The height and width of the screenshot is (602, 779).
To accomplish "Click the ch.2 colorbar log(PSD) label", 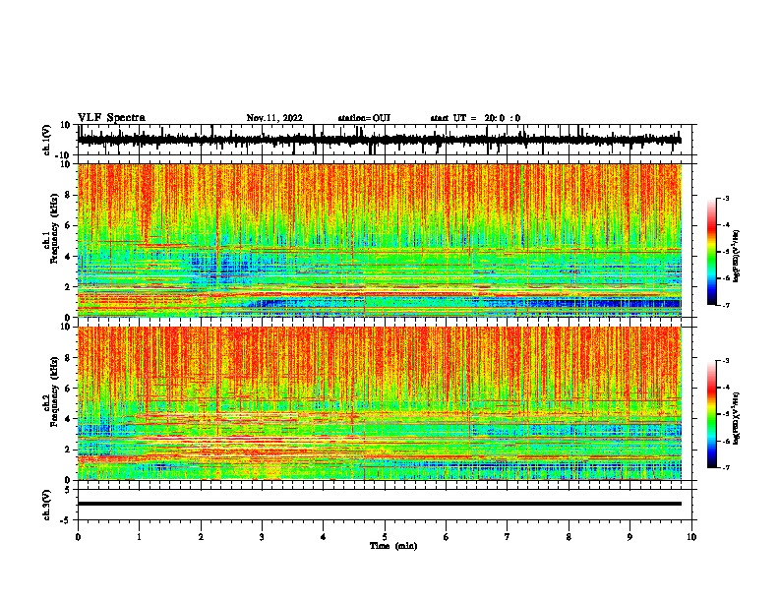I will pos(737,418).
